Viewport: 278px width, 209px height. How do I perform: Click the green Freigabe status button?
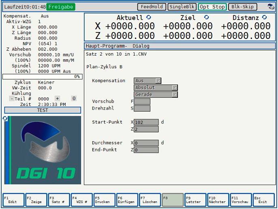tap(61, 7)
